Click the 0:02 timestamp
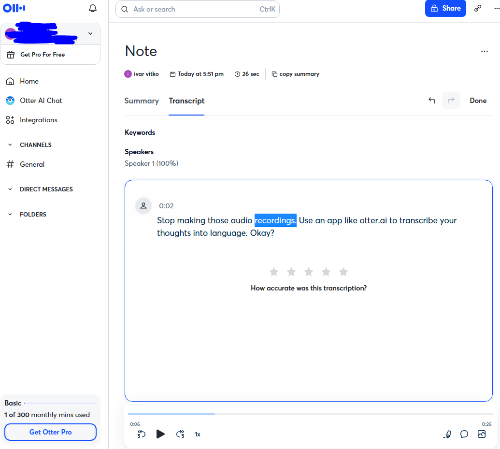 (x=167, y=206)
